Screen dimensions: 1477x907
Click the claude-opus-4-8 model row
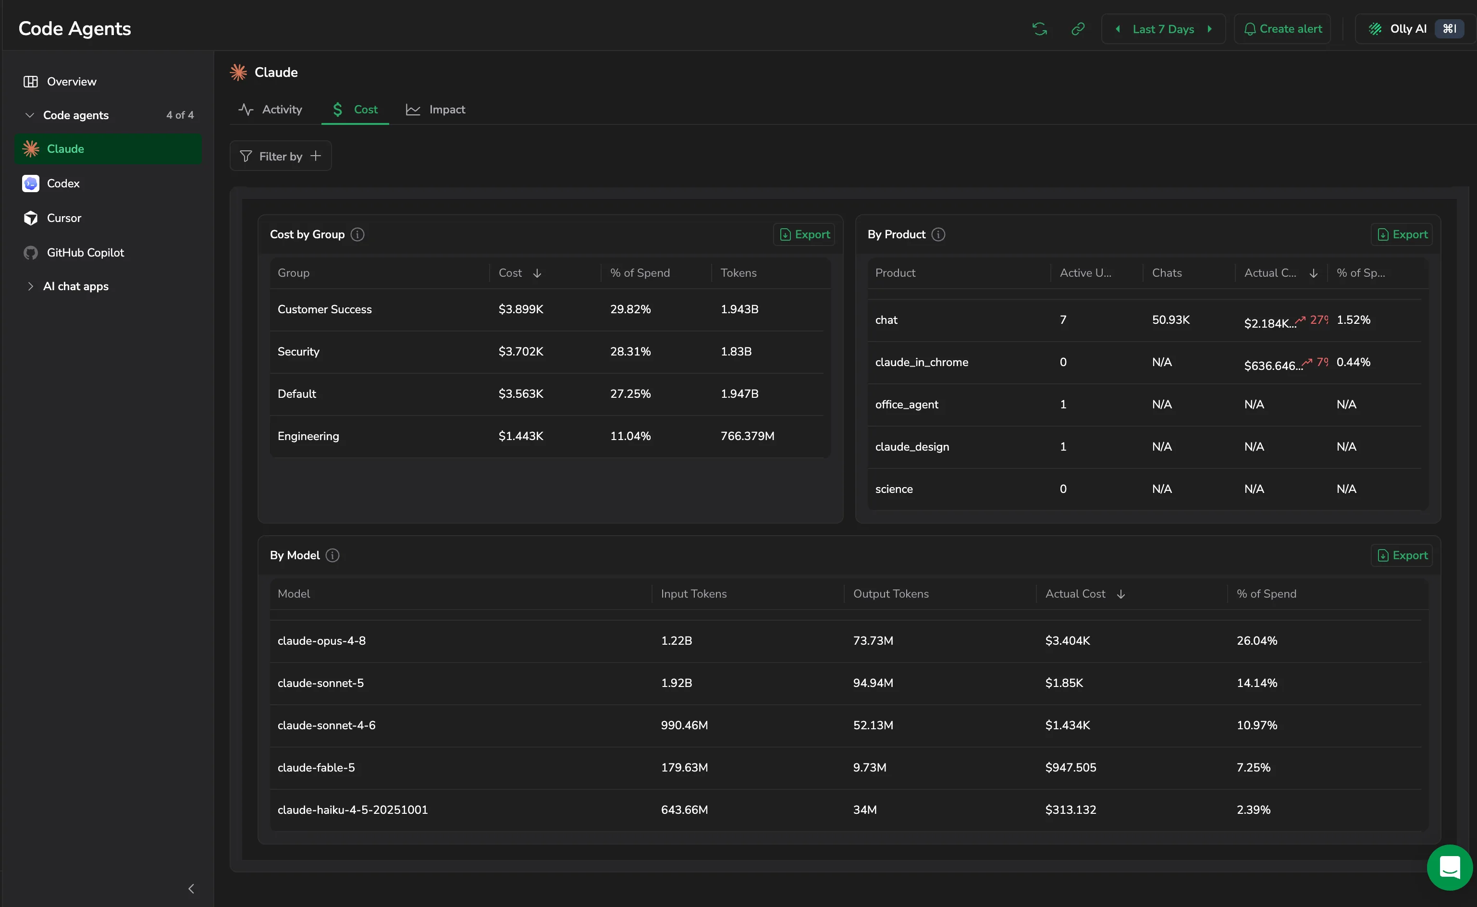click(x=845, y=641)
